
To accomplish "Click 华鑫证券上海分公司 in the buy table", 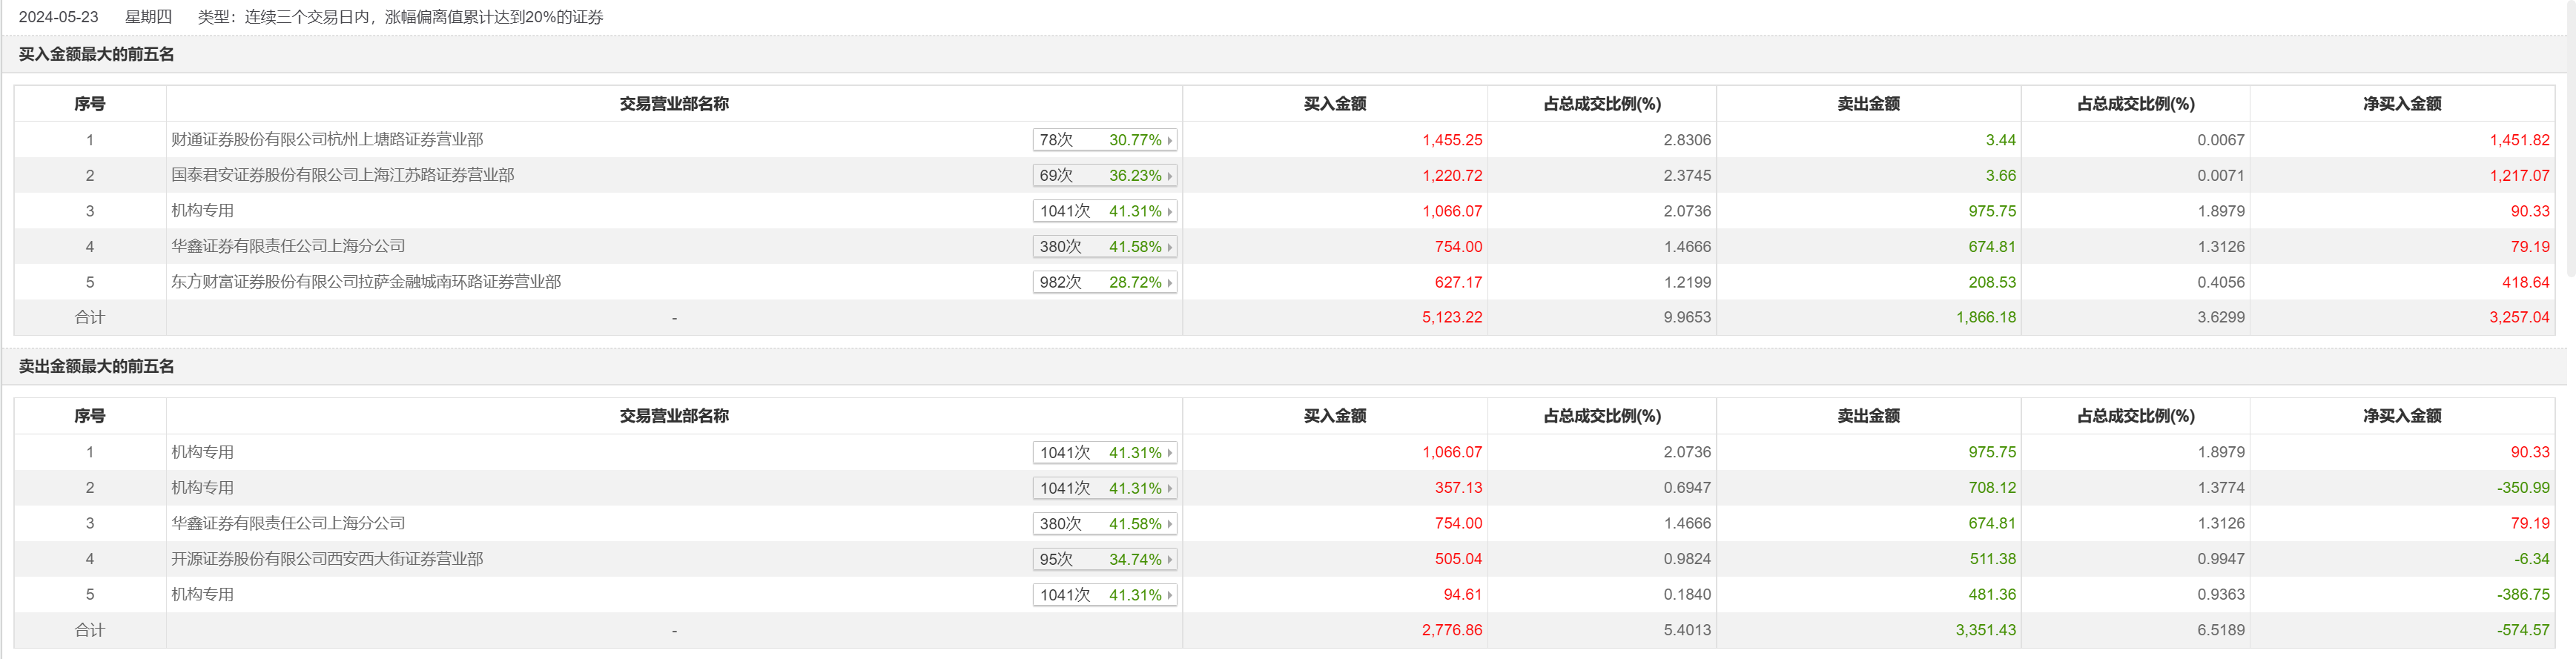I will pos(288,246).
